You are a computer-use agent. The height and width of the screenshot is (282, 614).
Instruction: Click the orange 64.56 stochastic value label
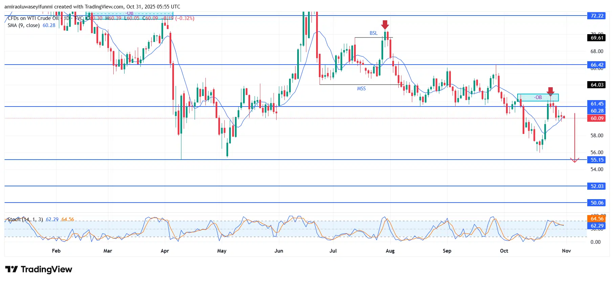[597, 219]
